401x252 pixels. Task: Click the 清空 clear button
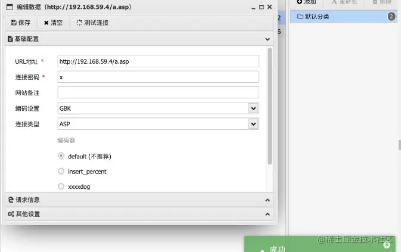pos(53,23)
